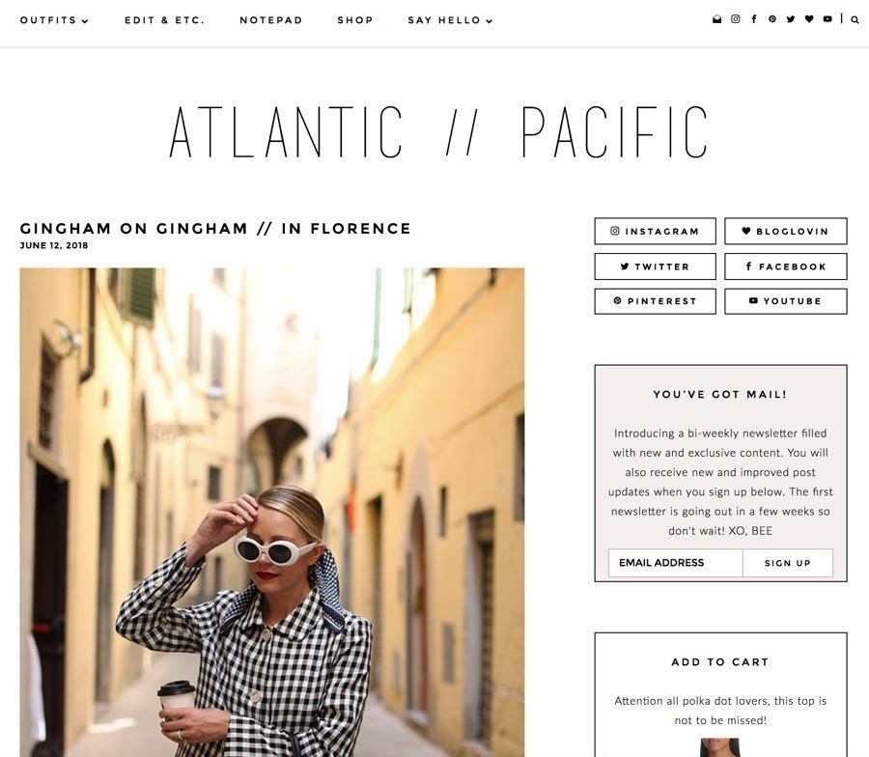
Task: Click the Bloglovin sidebar button
Action: 786,231
